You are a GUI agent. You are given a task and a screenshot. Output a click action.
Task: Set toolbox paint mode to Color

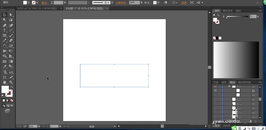[x=4, y=100]
